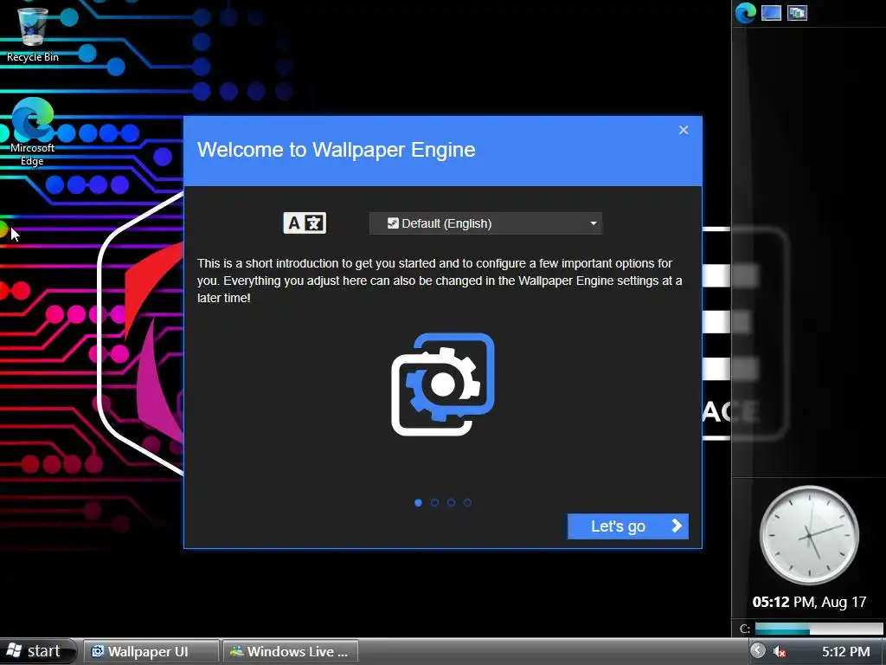This screenshot has height=665, width=886.
Task: Open the start menu
Action: pos(37,651)
